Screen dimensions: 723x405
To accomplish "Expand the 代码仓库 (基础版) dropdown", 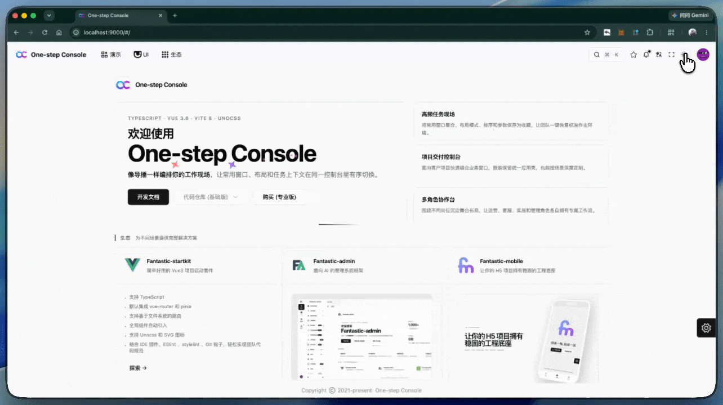I will click(211, 197).
